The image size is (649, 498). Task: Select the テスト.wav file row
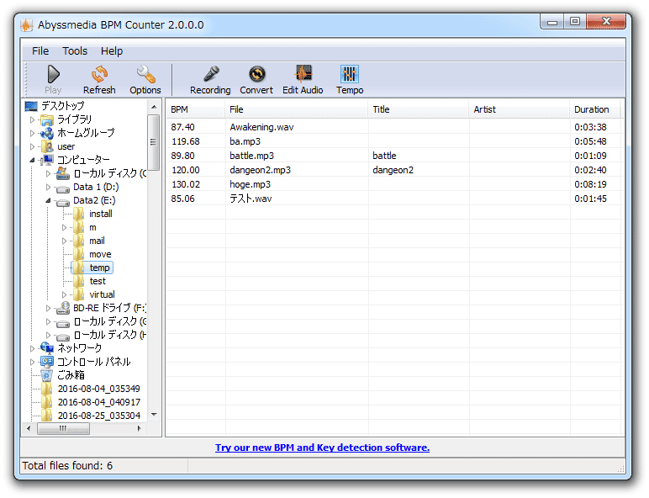pyautogui.click(x=395, y=199)
